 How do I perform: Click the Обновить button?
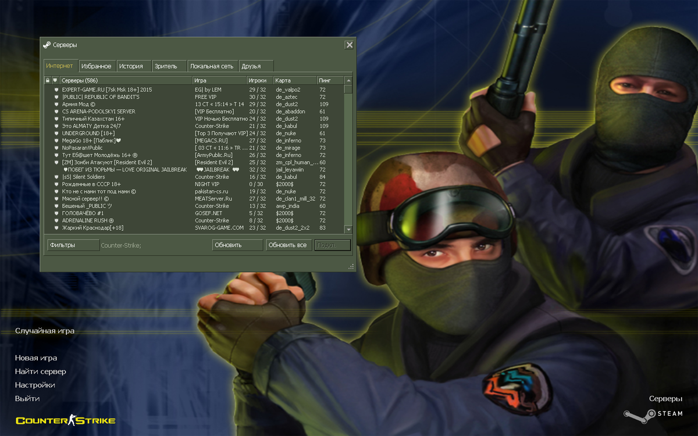tap(237, 245)
